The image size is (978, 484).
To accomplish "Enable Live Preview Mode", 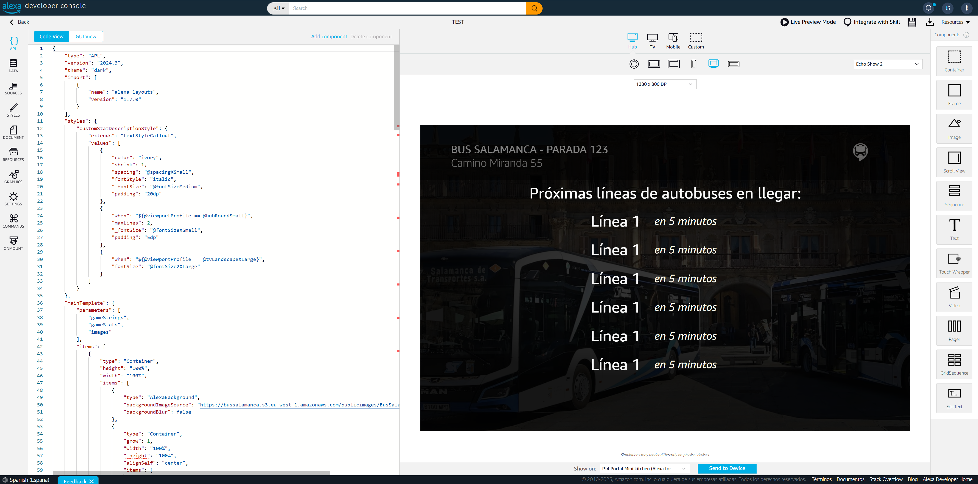I will 808,22.
